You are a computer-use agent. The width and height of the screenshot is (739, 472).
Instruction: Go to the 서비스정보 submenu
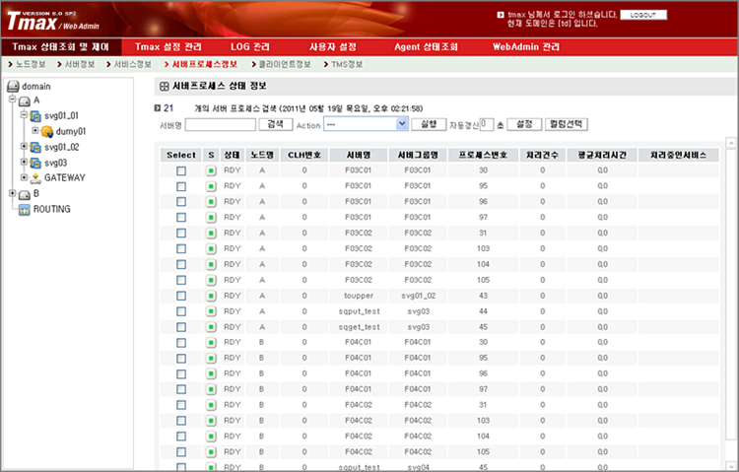133,65
